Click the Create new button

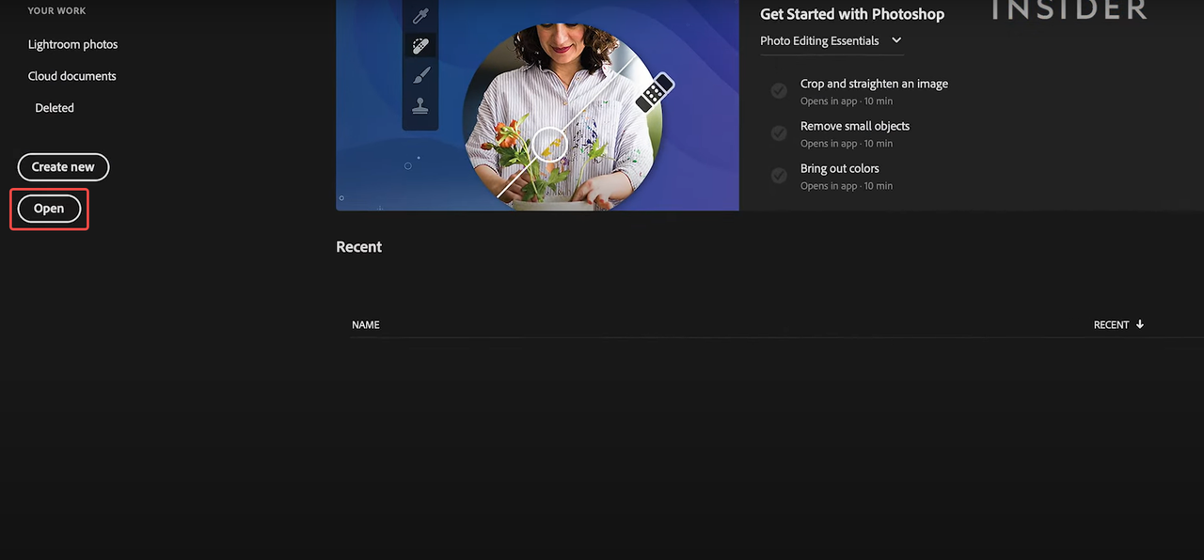(63, 167)
